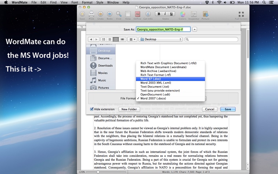Open the Edit menu
Screen dimensions: 278x174
[43, 2]
